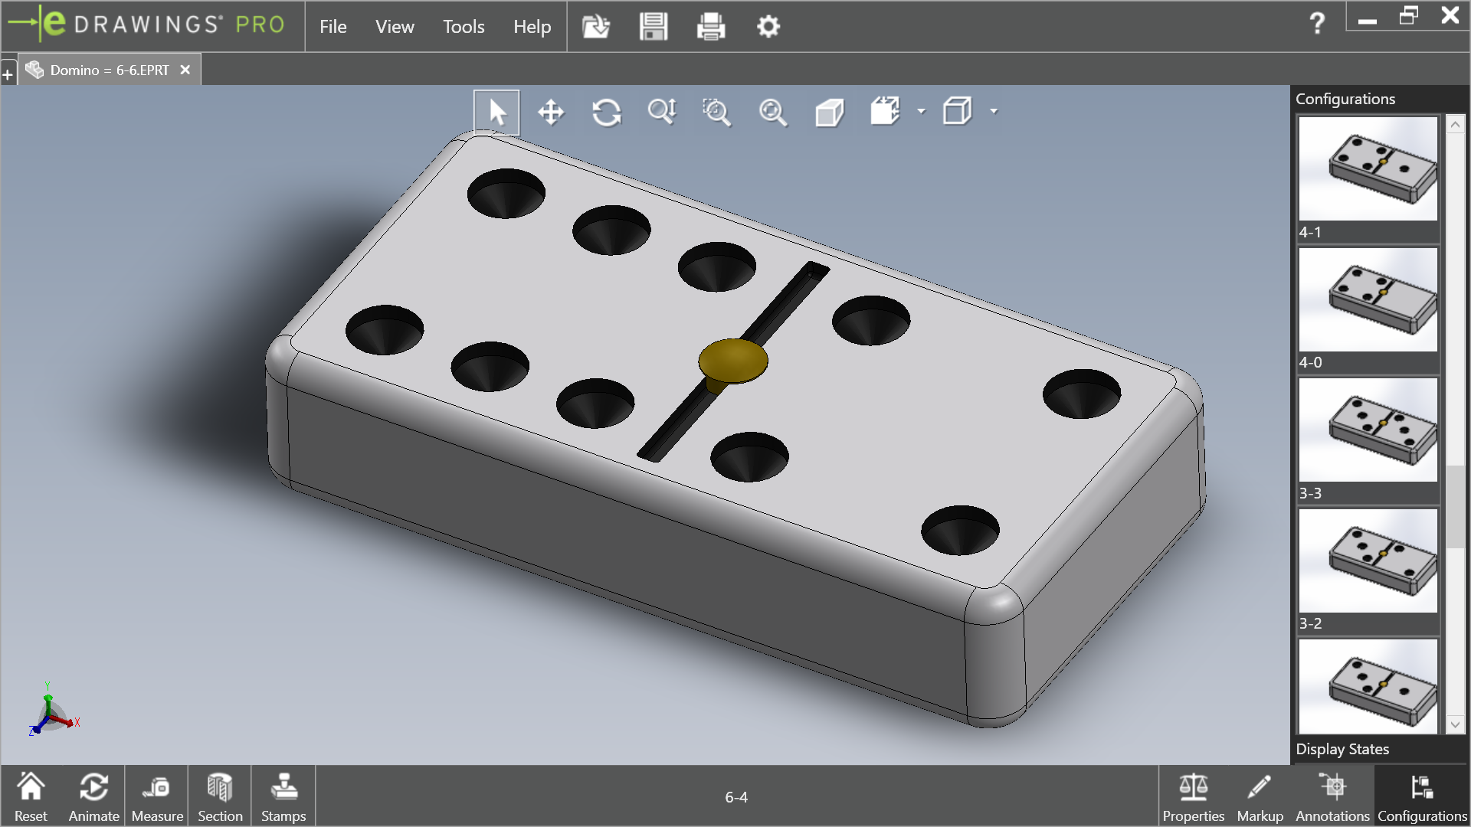The width and height of the screenshot is (1471, 827).
Task: Activate the Rotate view tool
Action: [x=606, y=113]
